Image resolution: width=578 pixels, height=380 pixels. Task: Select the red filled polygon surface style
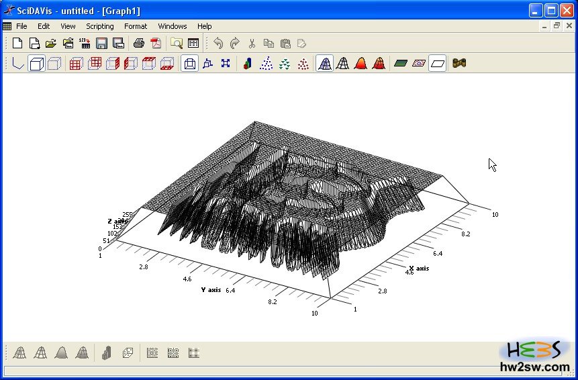tap(360, 64)
